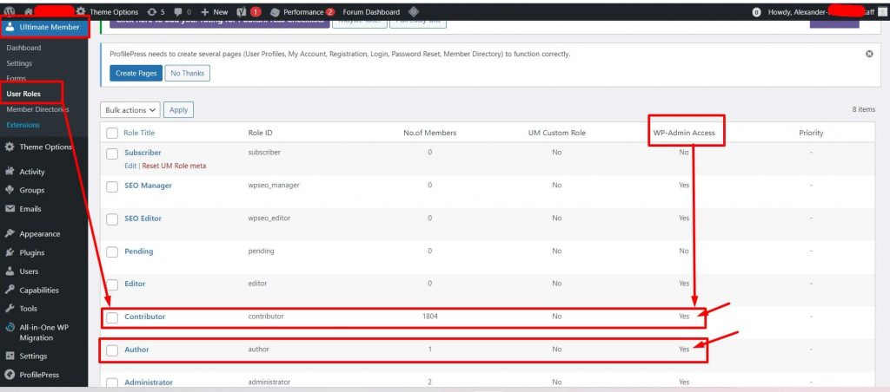
Task: Click the All-in-One WP Migration icon
Action: click(10, 328)
